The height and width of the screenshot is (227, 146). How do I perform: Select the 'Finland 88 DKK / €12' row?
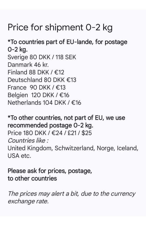click(x=36, y=72)
